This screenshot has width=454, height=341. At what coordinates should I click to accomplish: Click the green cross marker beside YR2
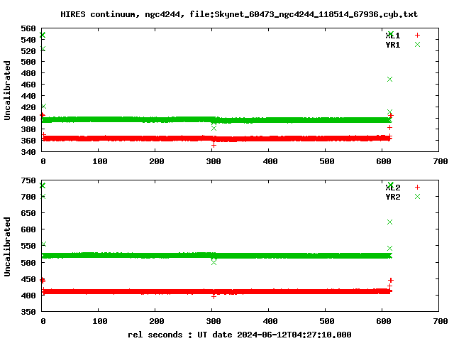417,196
